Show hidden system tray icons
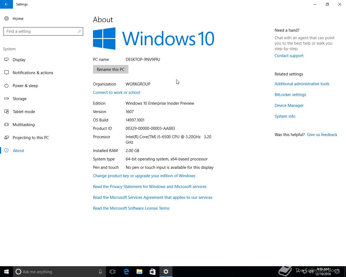 pos(298,272)
